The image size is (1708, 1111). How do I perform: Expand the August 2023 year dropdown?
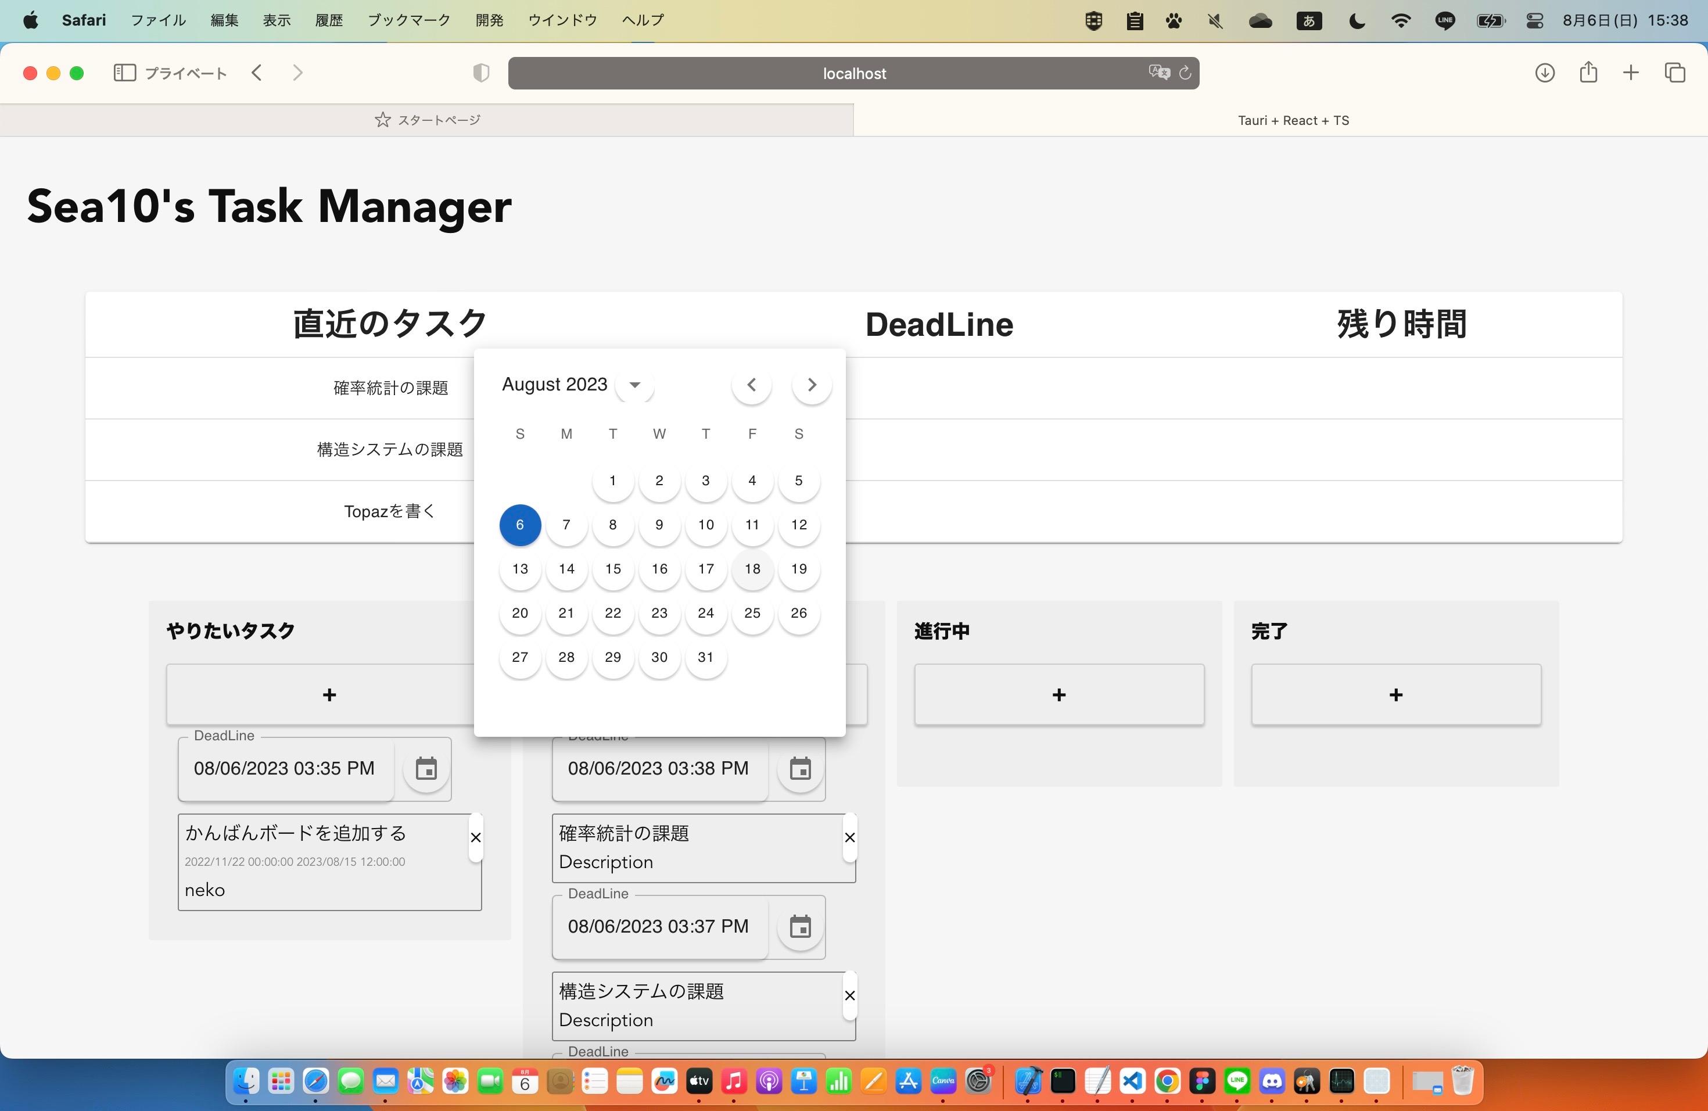[x=634, y=385]
